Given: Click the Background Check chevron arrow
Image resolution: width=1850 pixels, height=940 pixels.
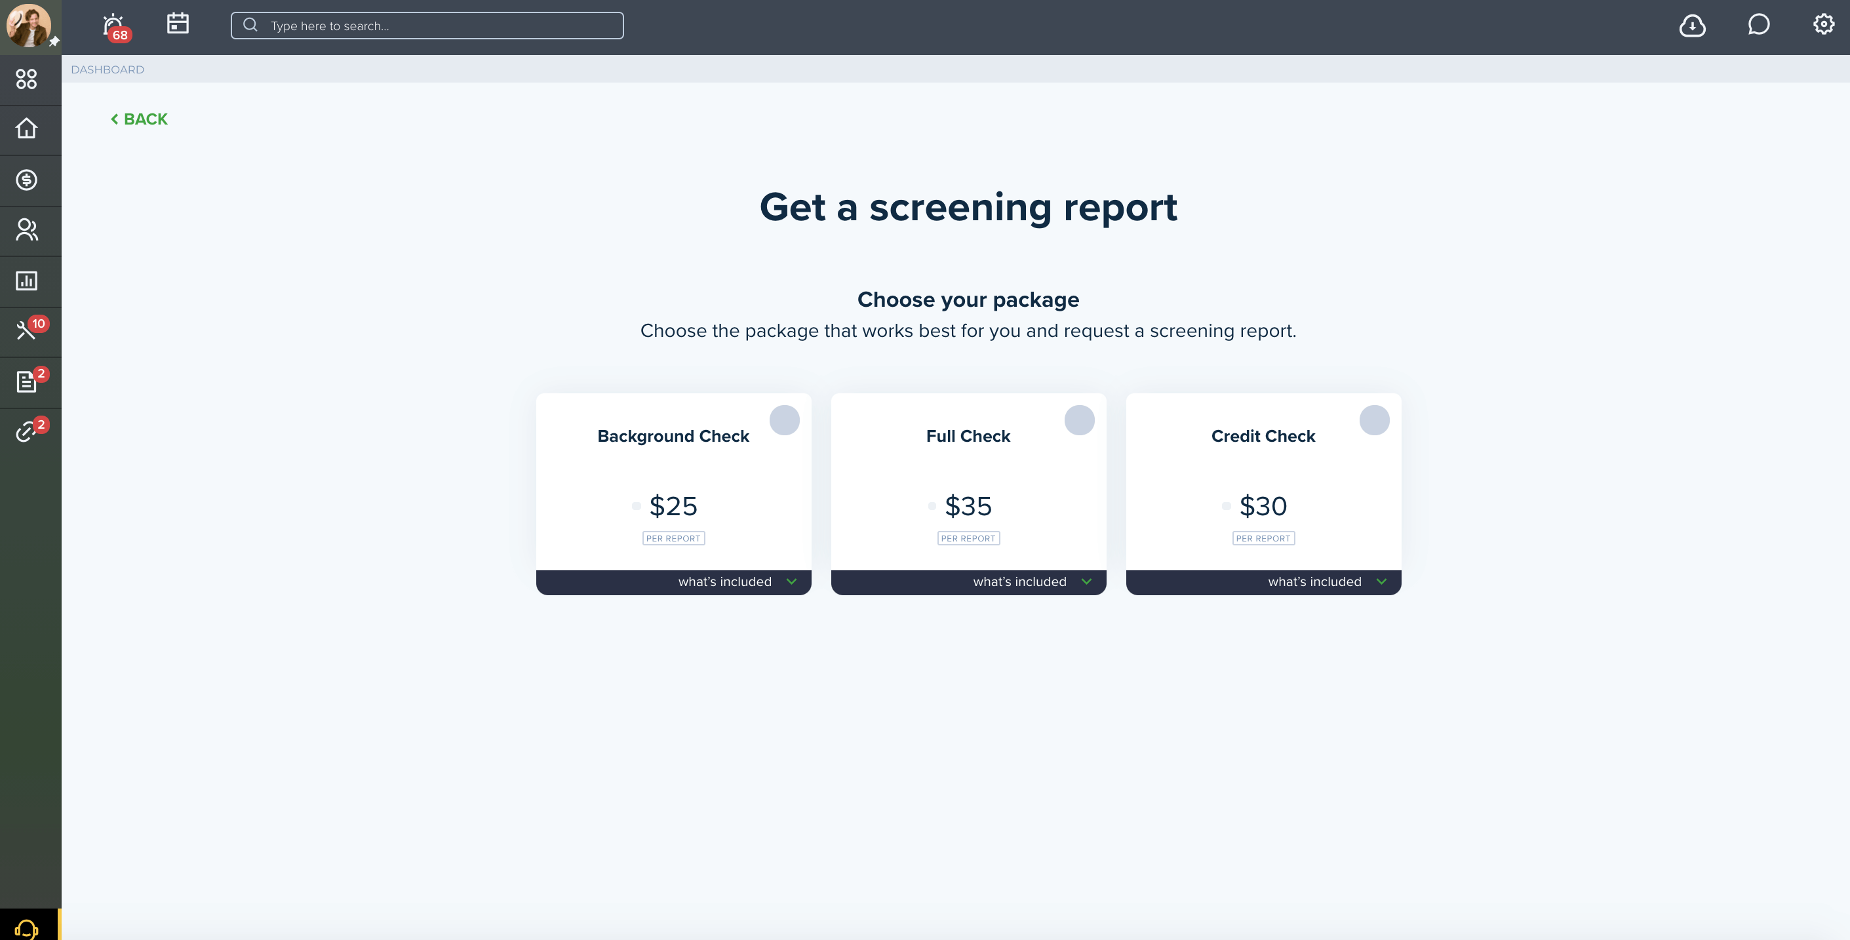Looking at the screenshot, I should 791,581.
